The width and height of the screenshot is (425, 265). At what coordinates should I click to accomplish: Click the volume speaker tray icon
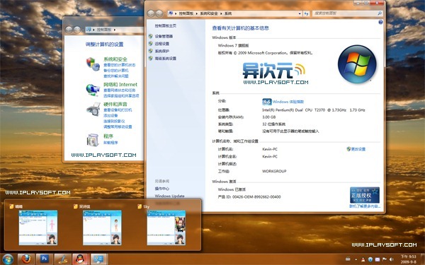point(392,259)
